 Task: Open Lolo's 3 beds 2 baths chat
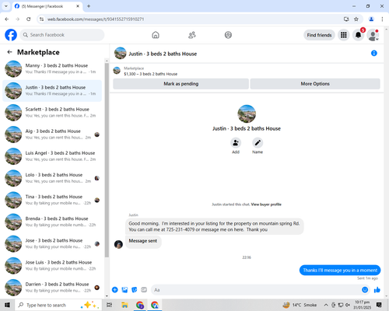tap(52, 178)
